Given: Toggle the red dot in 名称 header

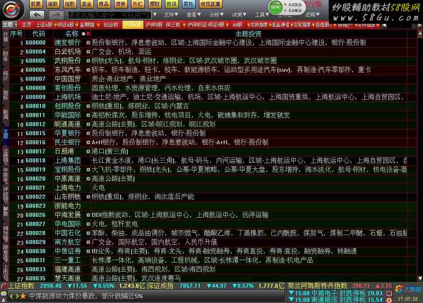Looking at the screenshot, I should (88, 34).
